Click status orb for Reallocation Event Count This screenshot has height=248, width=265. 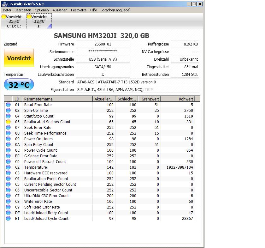click(8, 178)
